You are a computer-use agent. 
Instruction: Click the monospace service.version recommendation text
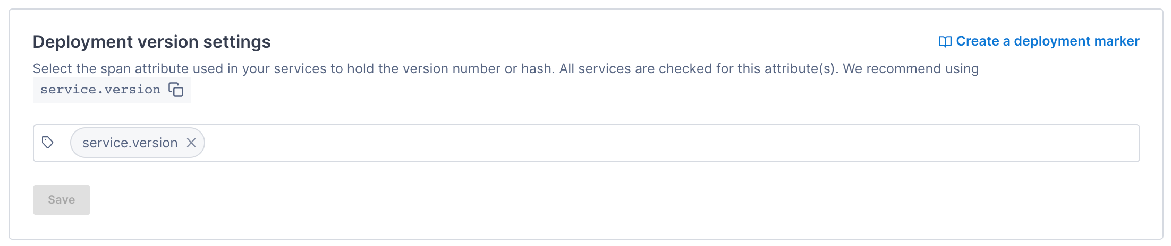(x=100, y=90)
